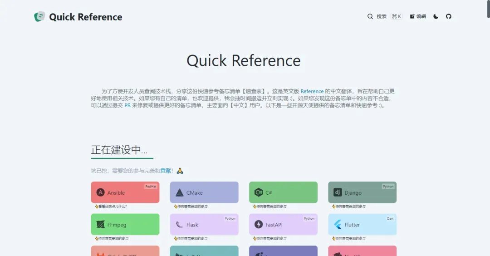The width and height of the screenshot is (490, 256).
Task: Click the vertical page scrollbar thumb
Action: click(x=489, y=9)
